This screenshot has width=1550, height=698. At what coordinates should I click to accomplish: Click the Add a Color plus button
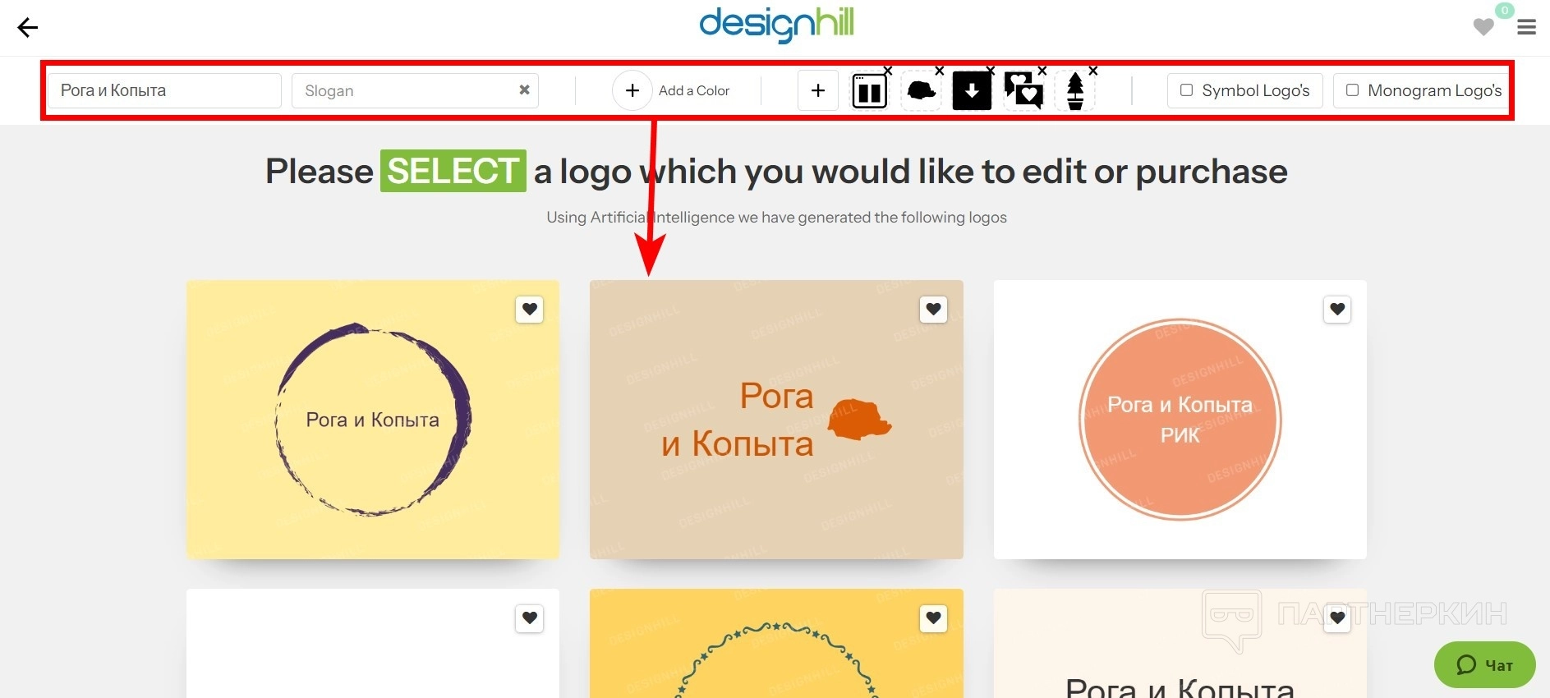tap(632, 90)
